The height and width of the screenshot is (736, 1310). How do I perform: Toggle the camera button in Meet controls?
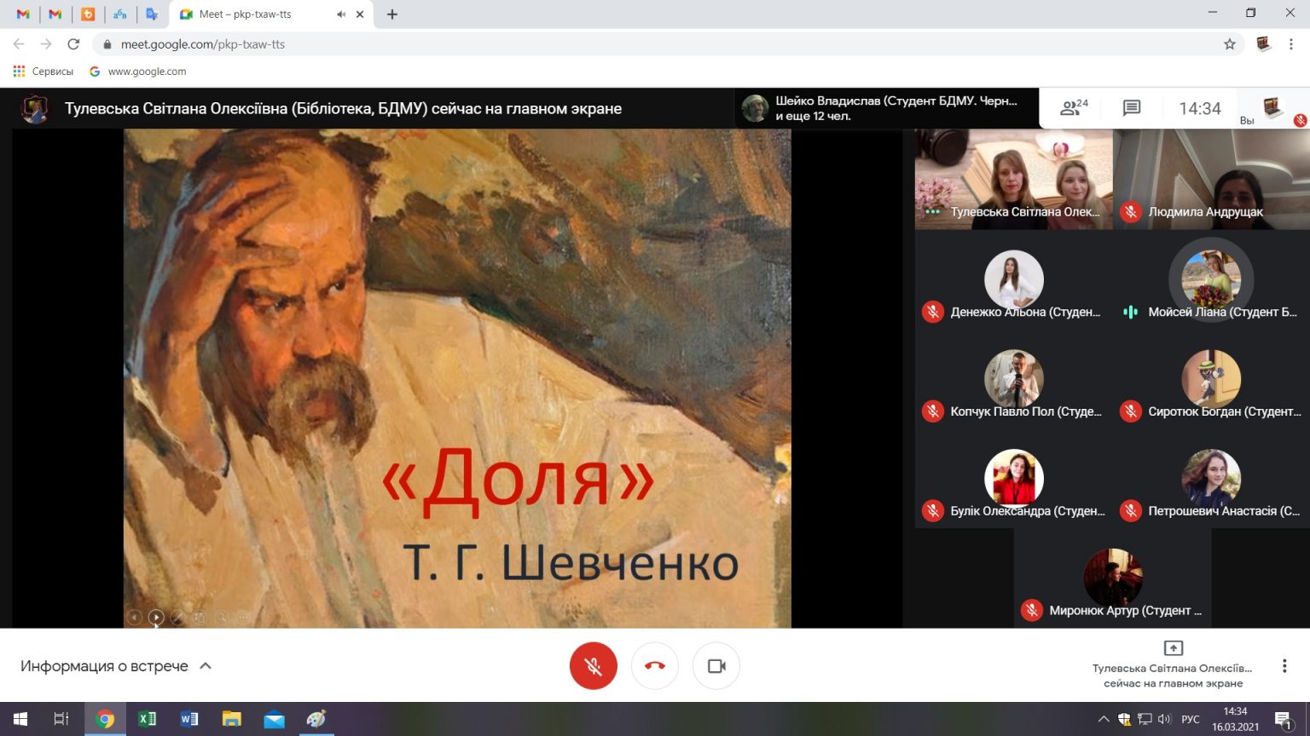tap(716, 666)
